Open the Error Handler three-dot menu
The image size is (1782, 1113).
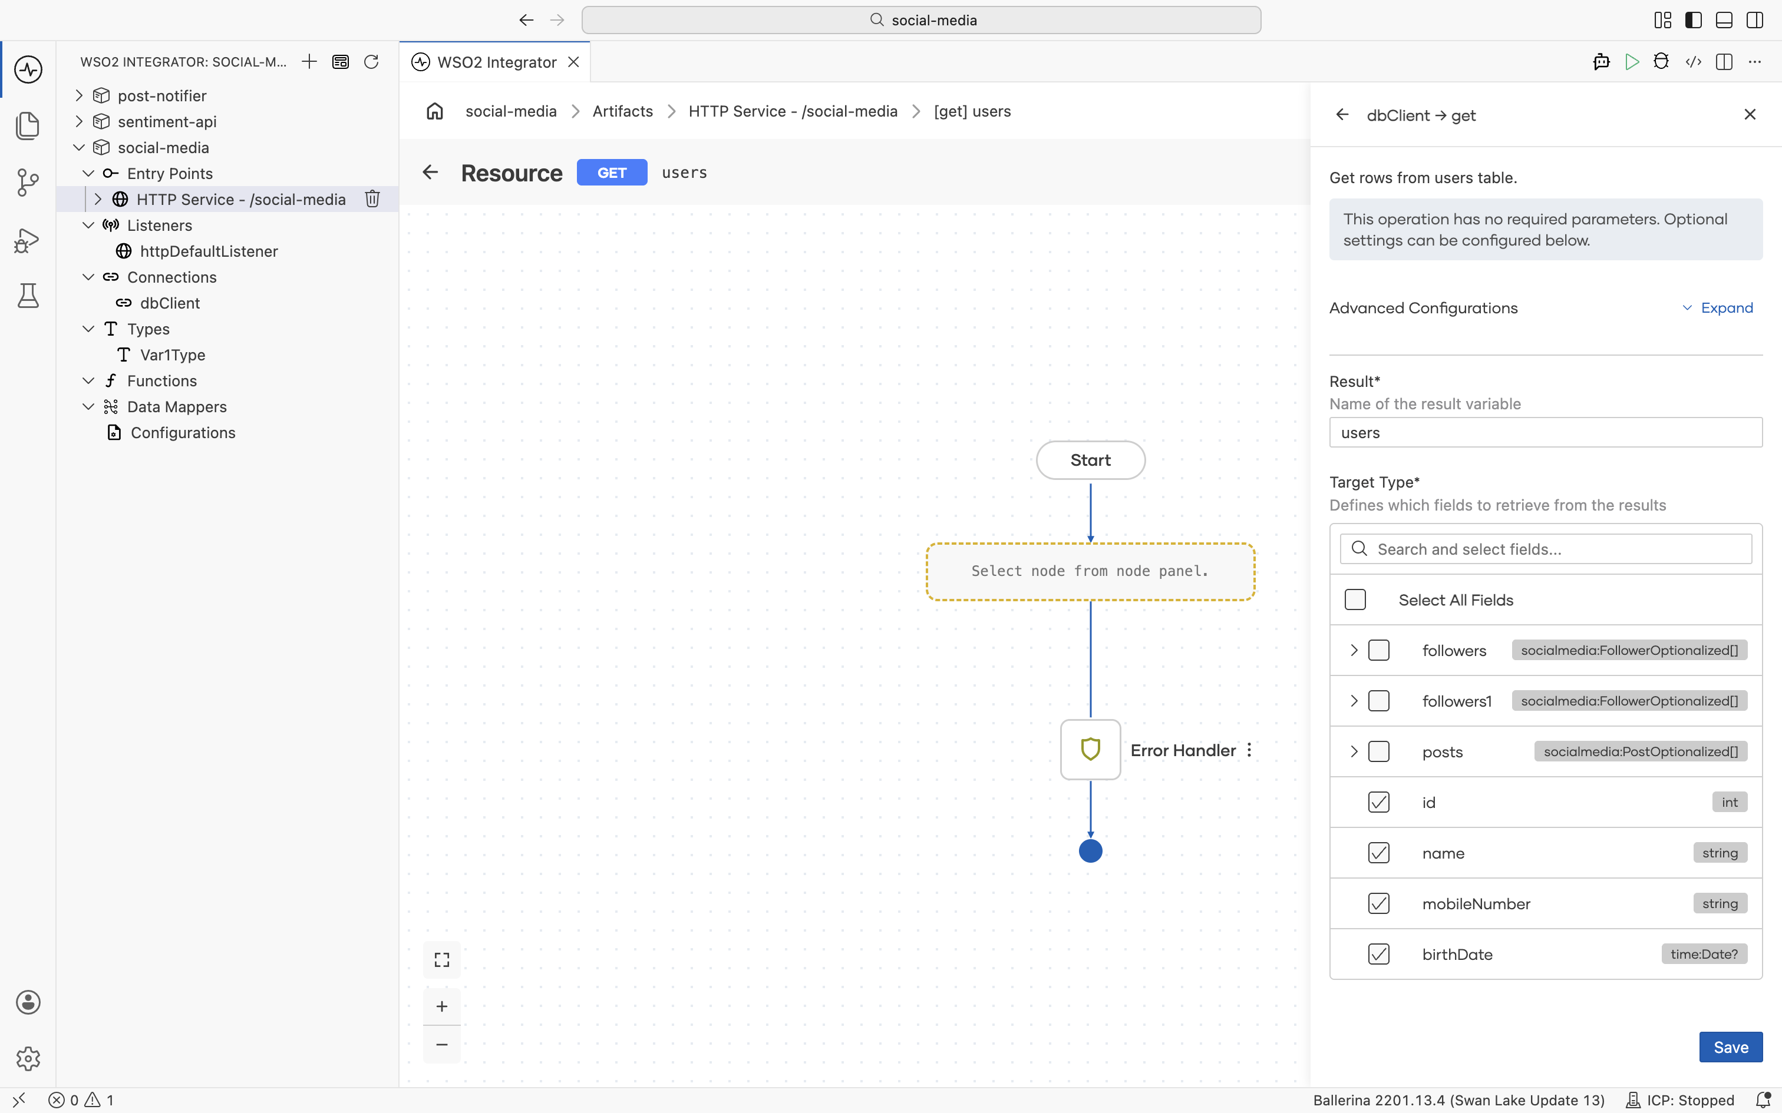click(1250, 750)
